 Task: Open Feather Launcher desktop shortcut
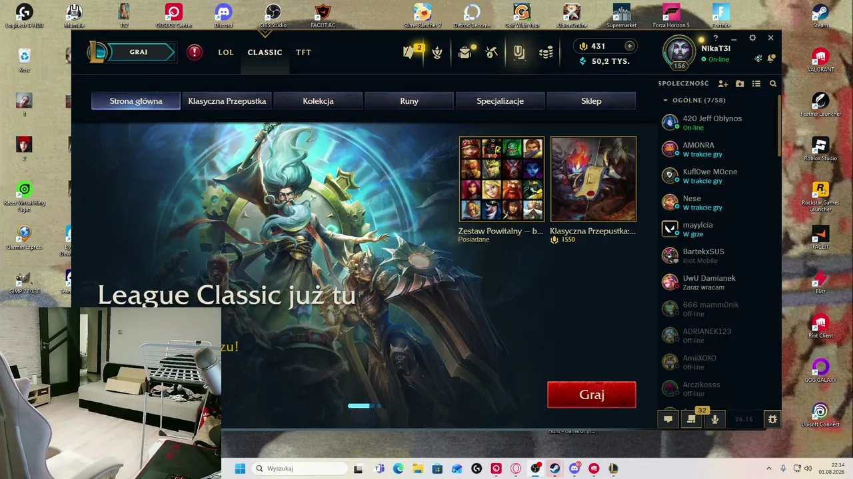pos(820,104)
